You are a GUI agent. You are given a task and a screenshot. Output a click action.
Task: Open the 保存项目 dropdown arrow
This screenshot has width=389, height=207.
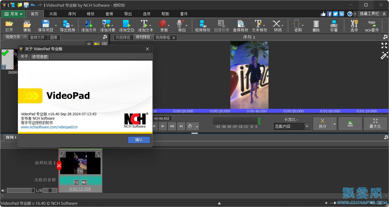click(x=56, y=25)
